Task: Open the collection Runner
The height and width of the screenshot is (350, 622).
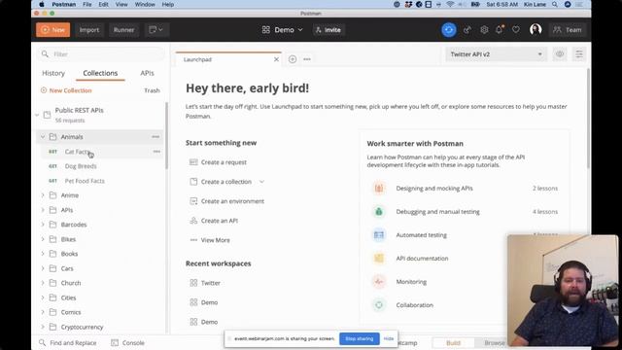Action: (x=123, y=30)
